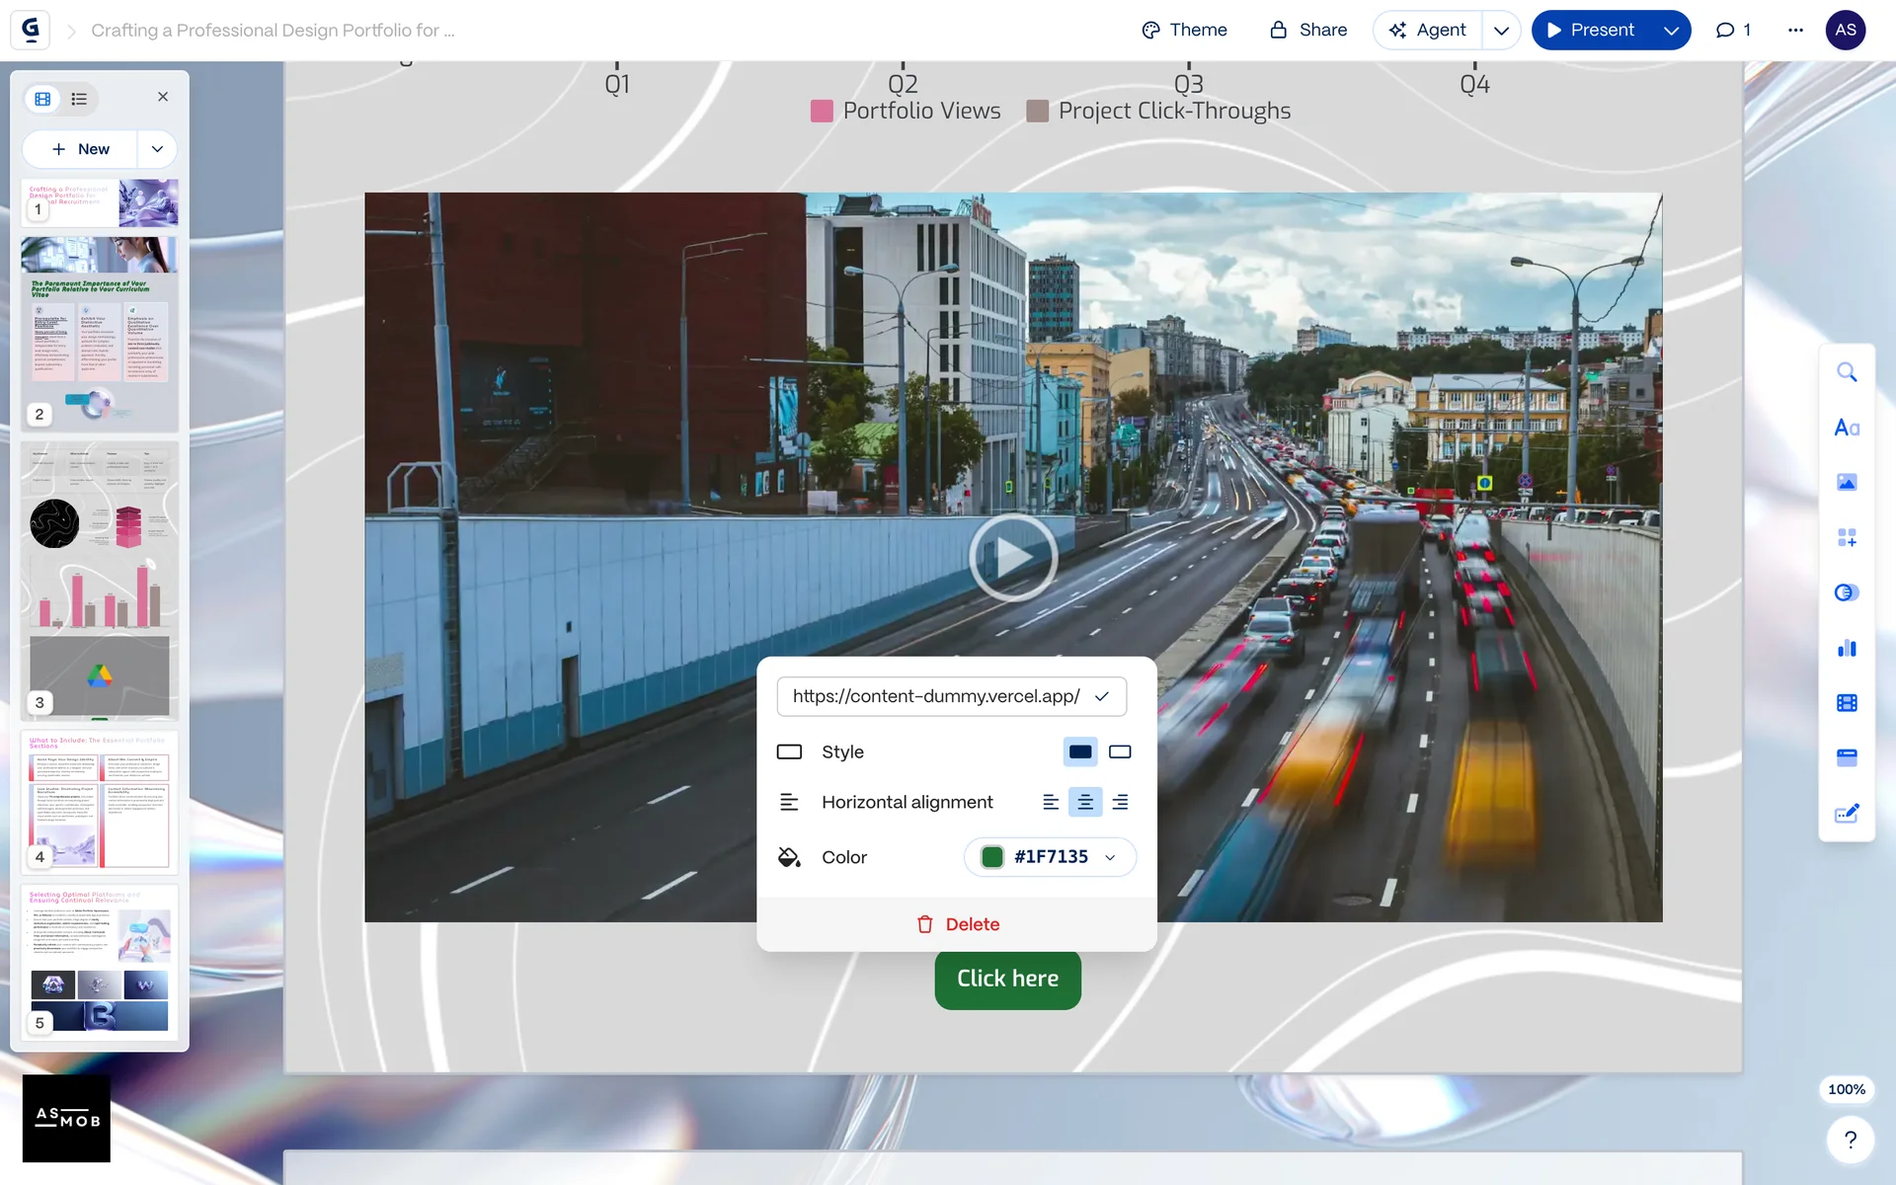Expand the New slide dropdown arrow
This screenshot has height=1185, width=1896.
point(157,149)
